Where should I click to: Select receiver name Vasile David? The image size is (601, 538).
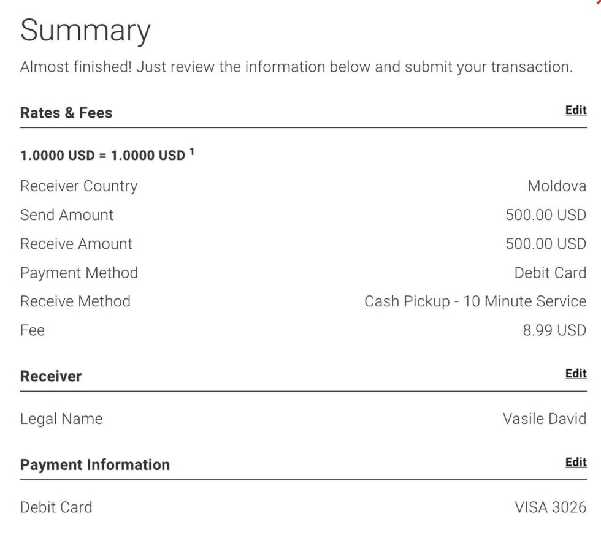544,419
